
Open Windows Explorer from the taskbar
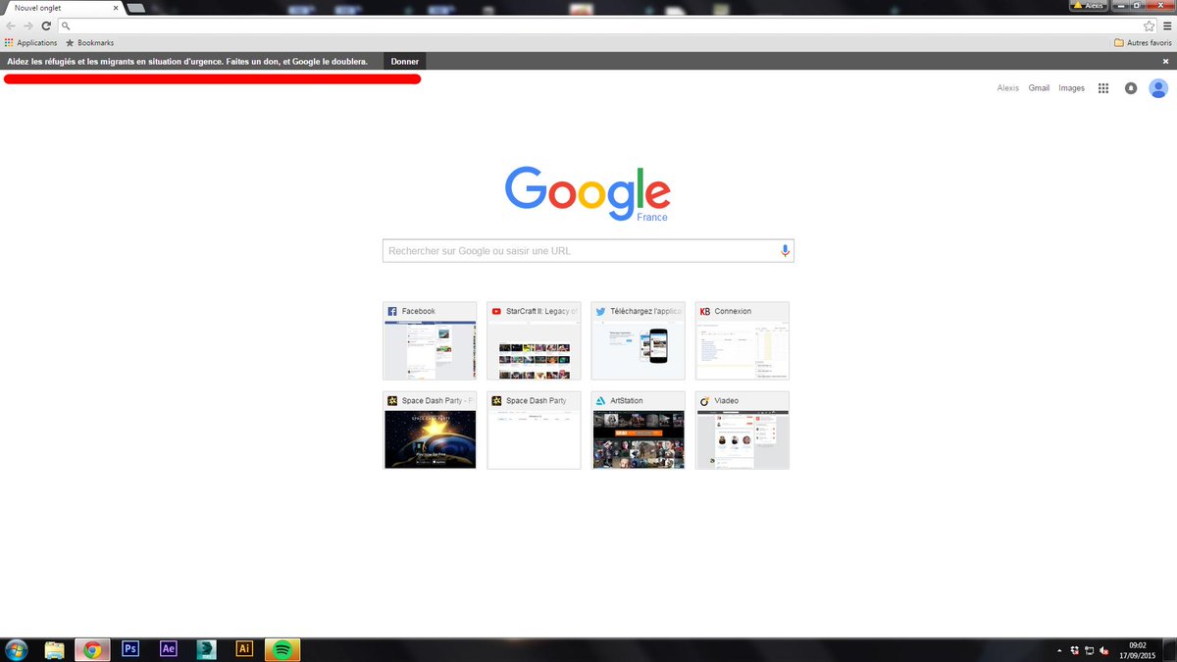pyautogui.click(x=55, y=649)
